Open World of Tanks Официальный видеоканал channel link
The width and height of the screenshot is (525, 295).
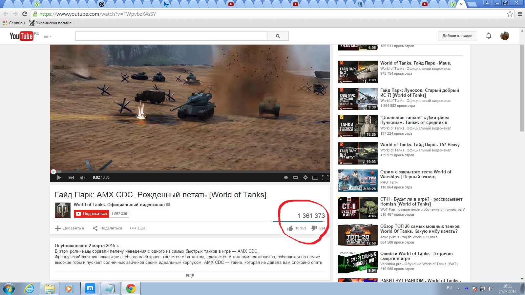tap(119, 205)
